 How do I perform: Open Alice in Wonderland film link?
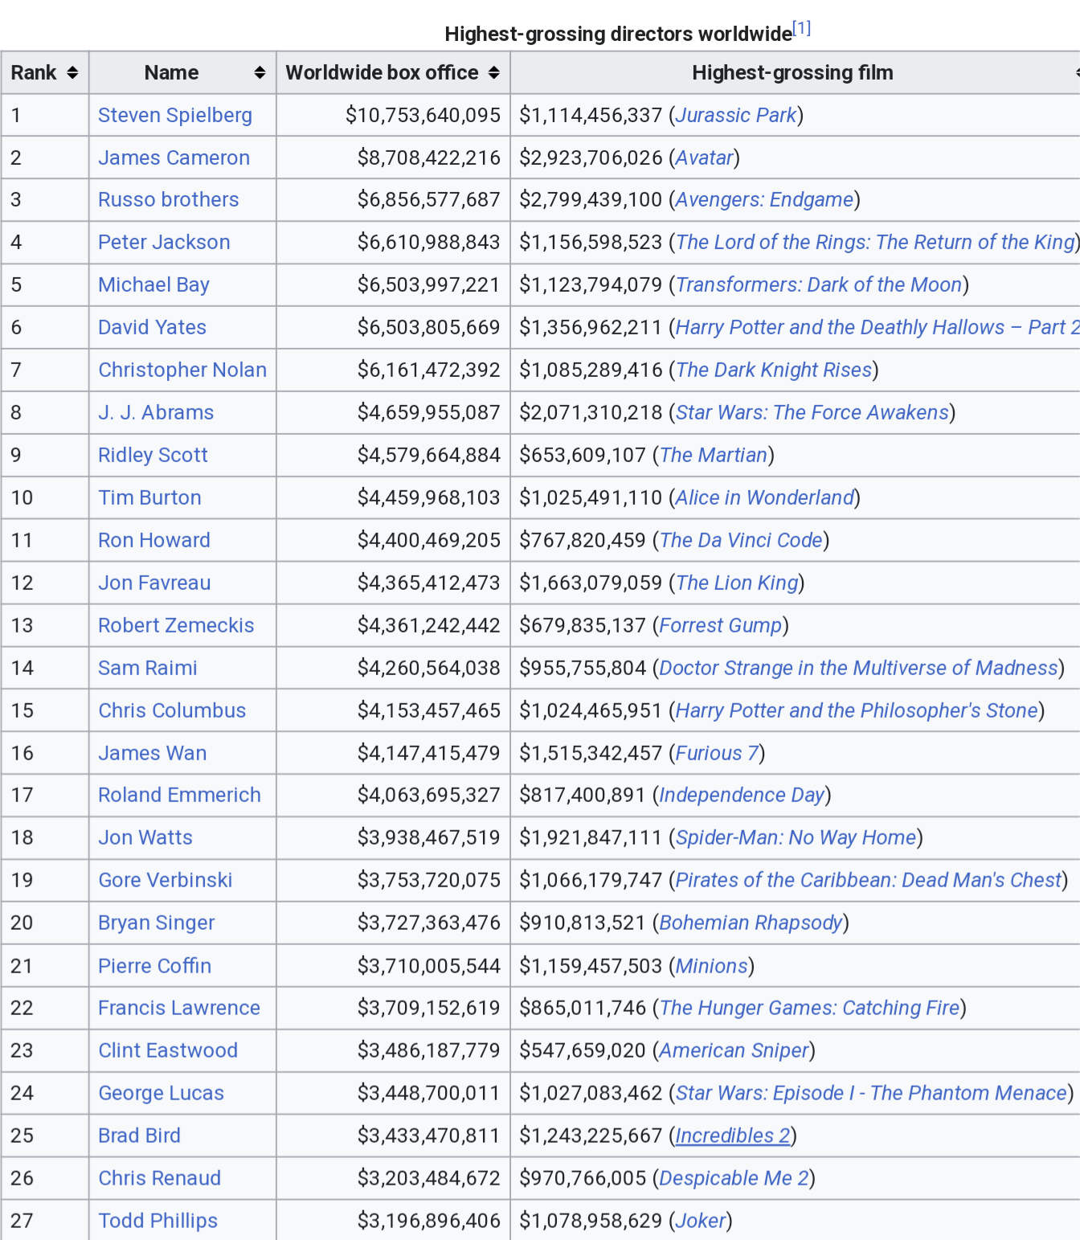coord(765,498)
